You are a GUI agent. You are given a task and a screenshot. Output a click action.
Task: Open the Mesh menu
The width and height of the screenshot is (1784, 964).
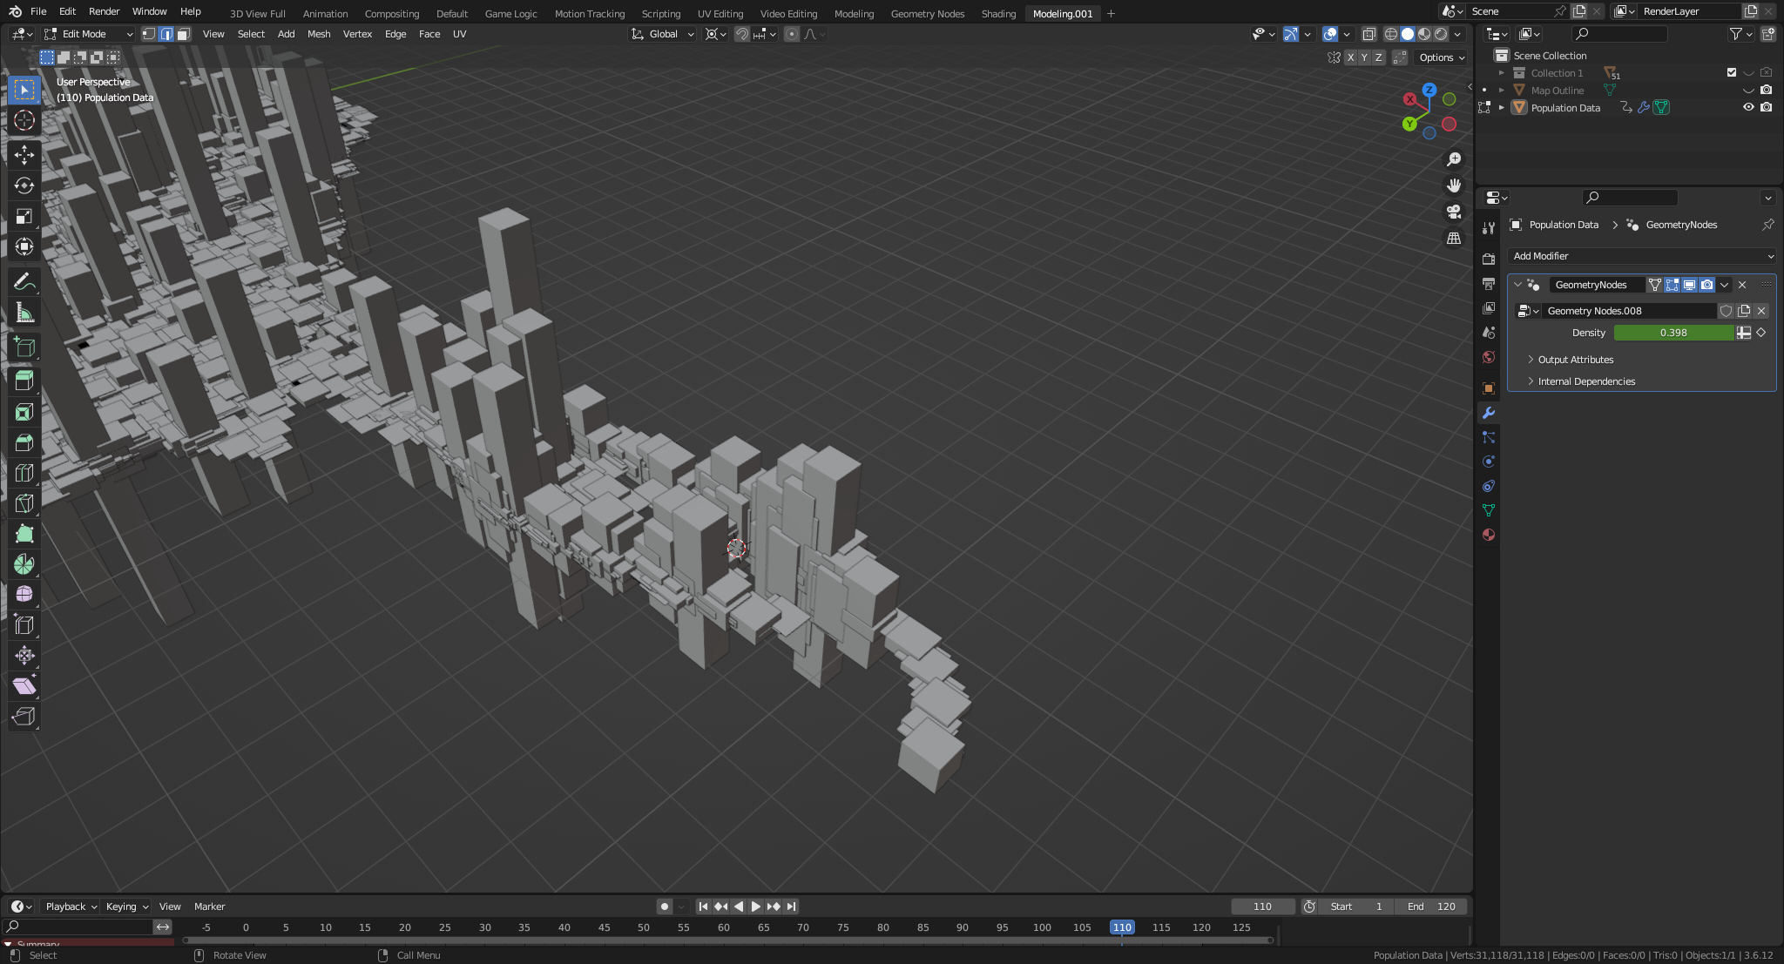coord(319,34)
